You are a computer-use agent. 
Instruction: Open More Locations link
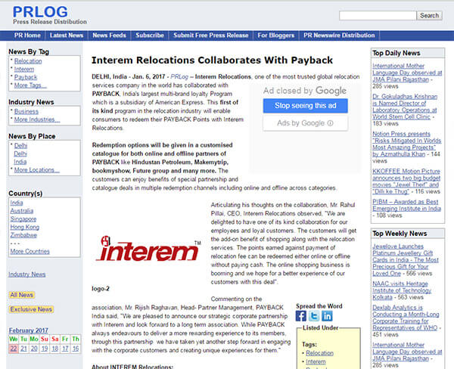[x=37, y=170]
